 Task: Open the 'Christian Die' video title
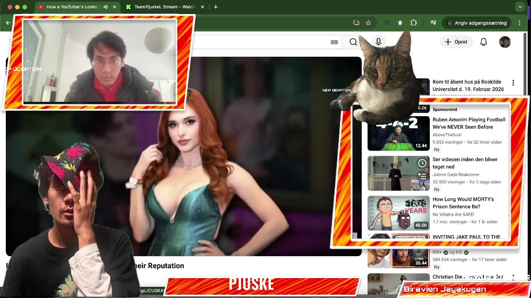point(468,277)
